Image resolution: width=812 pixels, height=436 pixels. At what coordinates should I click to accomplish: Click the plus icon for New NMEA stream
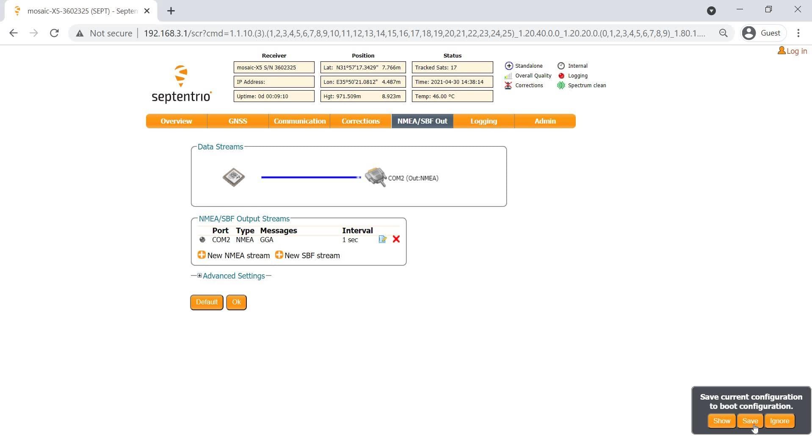coord(202,255)
